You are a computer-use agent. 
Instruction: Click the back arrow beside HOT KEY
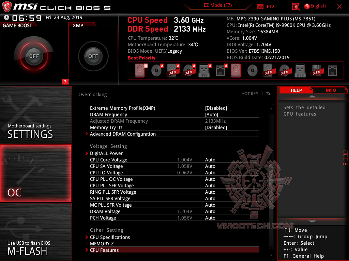[268, 94]
